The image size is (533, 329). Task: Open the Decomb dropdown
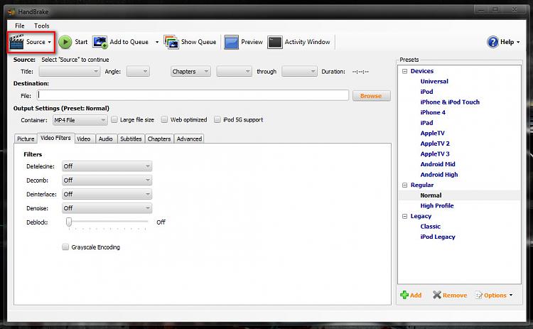(107, 180)
